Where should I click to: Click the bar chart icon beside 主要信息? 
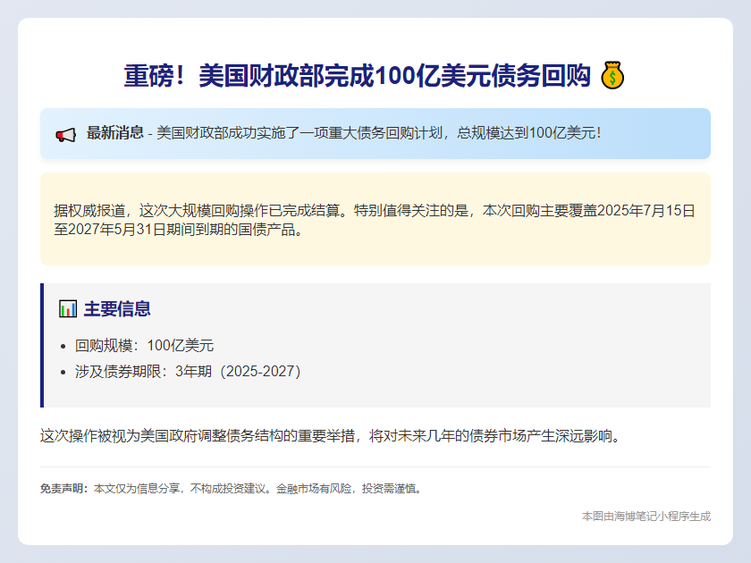tap(68, 309)
